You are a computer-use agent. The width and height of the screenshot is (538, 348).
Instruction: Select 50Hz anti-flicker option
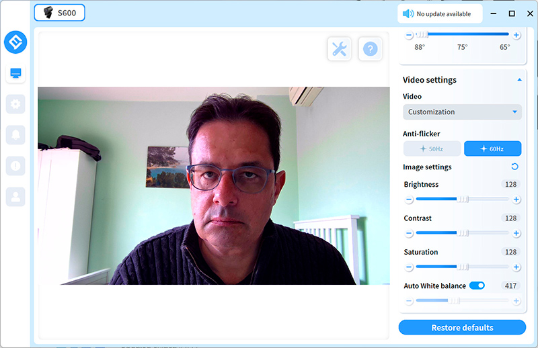[x=432, y=148]
